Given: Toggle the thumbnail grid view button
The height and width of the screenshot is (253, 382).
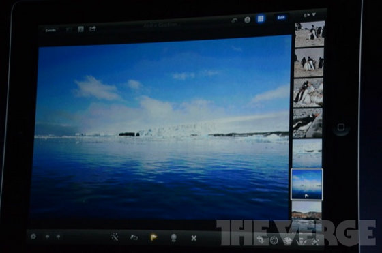Looking at the screenshot, I should (261, 18).
